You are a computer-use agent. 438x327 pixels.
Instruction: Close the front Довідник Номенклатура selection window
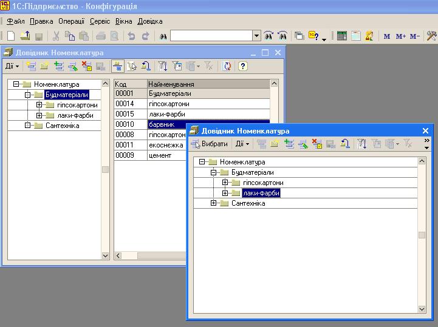[x=425, y=130]
